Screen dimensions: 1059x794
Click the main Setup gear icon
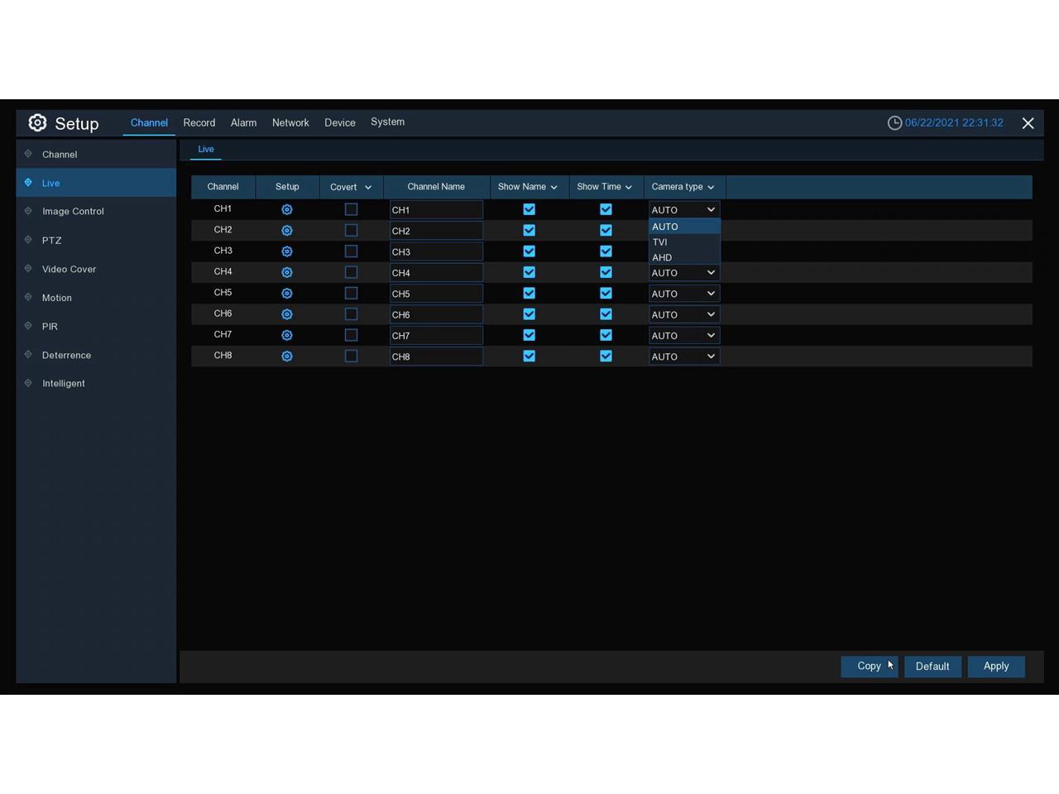tap(37, 123)
